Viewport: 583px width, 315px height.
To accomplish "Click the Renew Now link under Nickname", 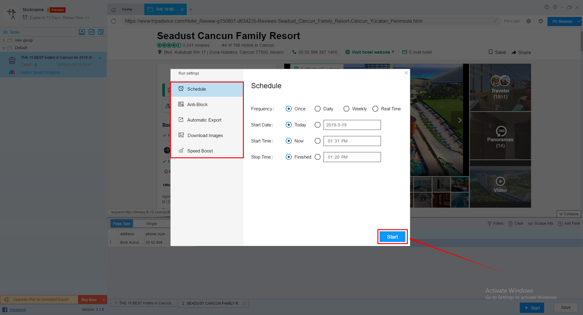I will 76,18.
